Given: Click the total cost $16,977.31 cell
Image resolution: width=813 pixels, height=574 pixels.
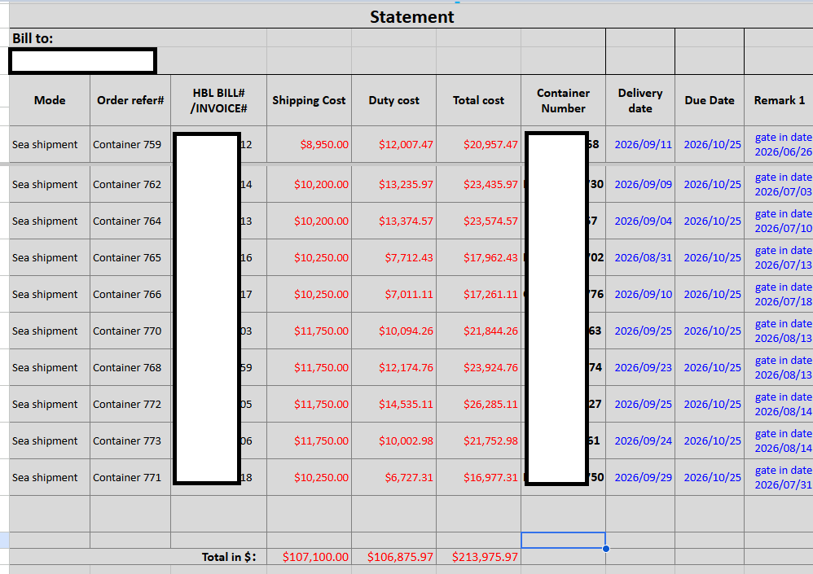Looking at the screenshot, I should [478, 478].
